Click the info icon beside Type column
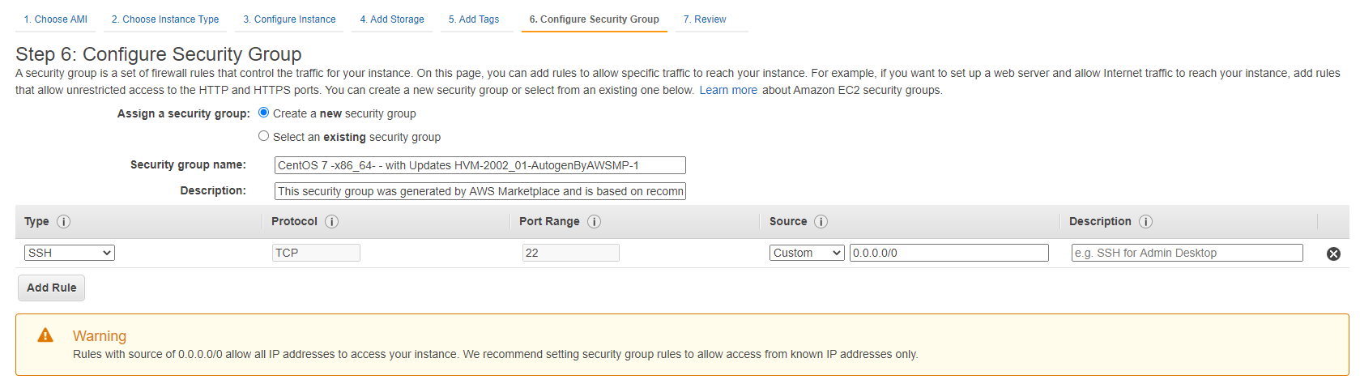The image size is (1360, 388). point(64,222)
